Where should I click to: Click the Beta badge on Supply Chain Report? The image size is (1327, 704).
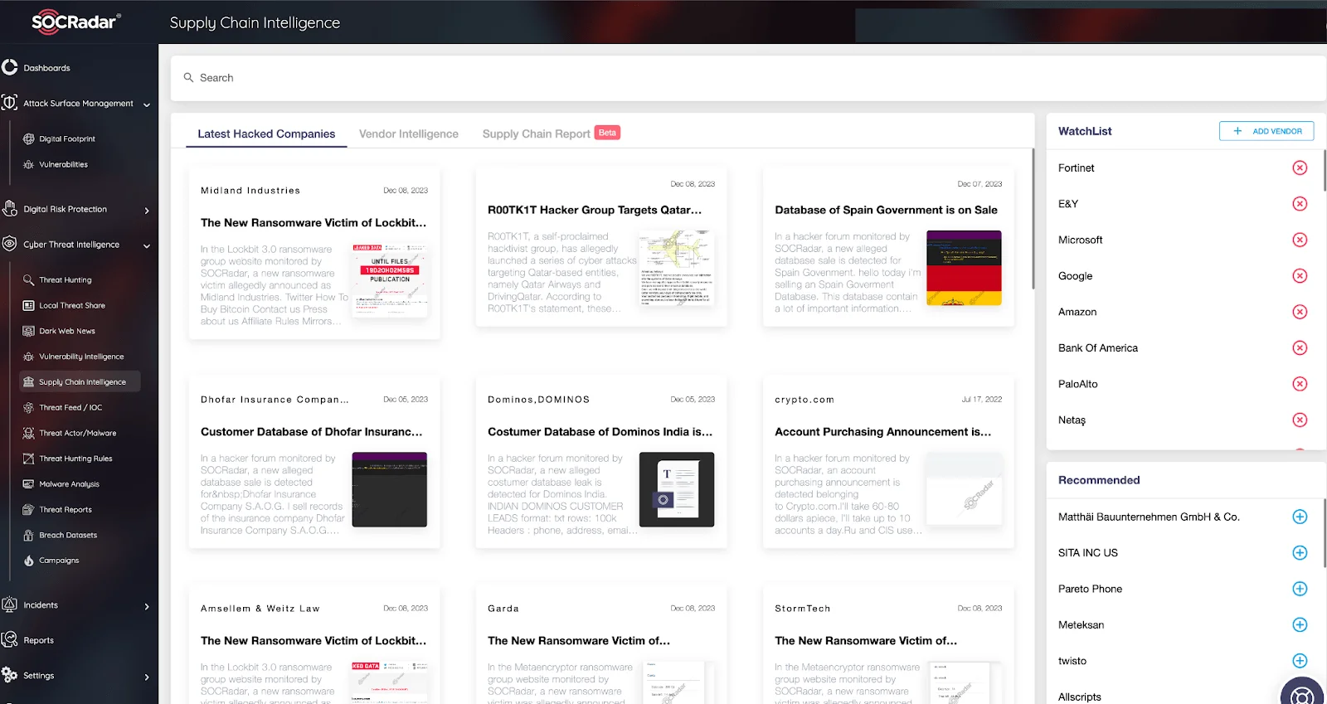point(607,133)
